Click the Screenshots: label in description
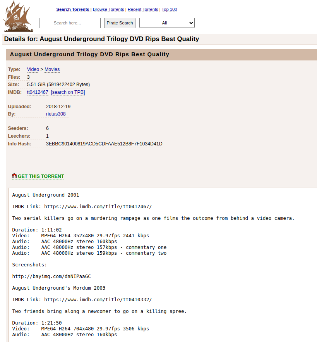This screenshot has width=317, height=342. pyautogui.click(x=29, y=265)
